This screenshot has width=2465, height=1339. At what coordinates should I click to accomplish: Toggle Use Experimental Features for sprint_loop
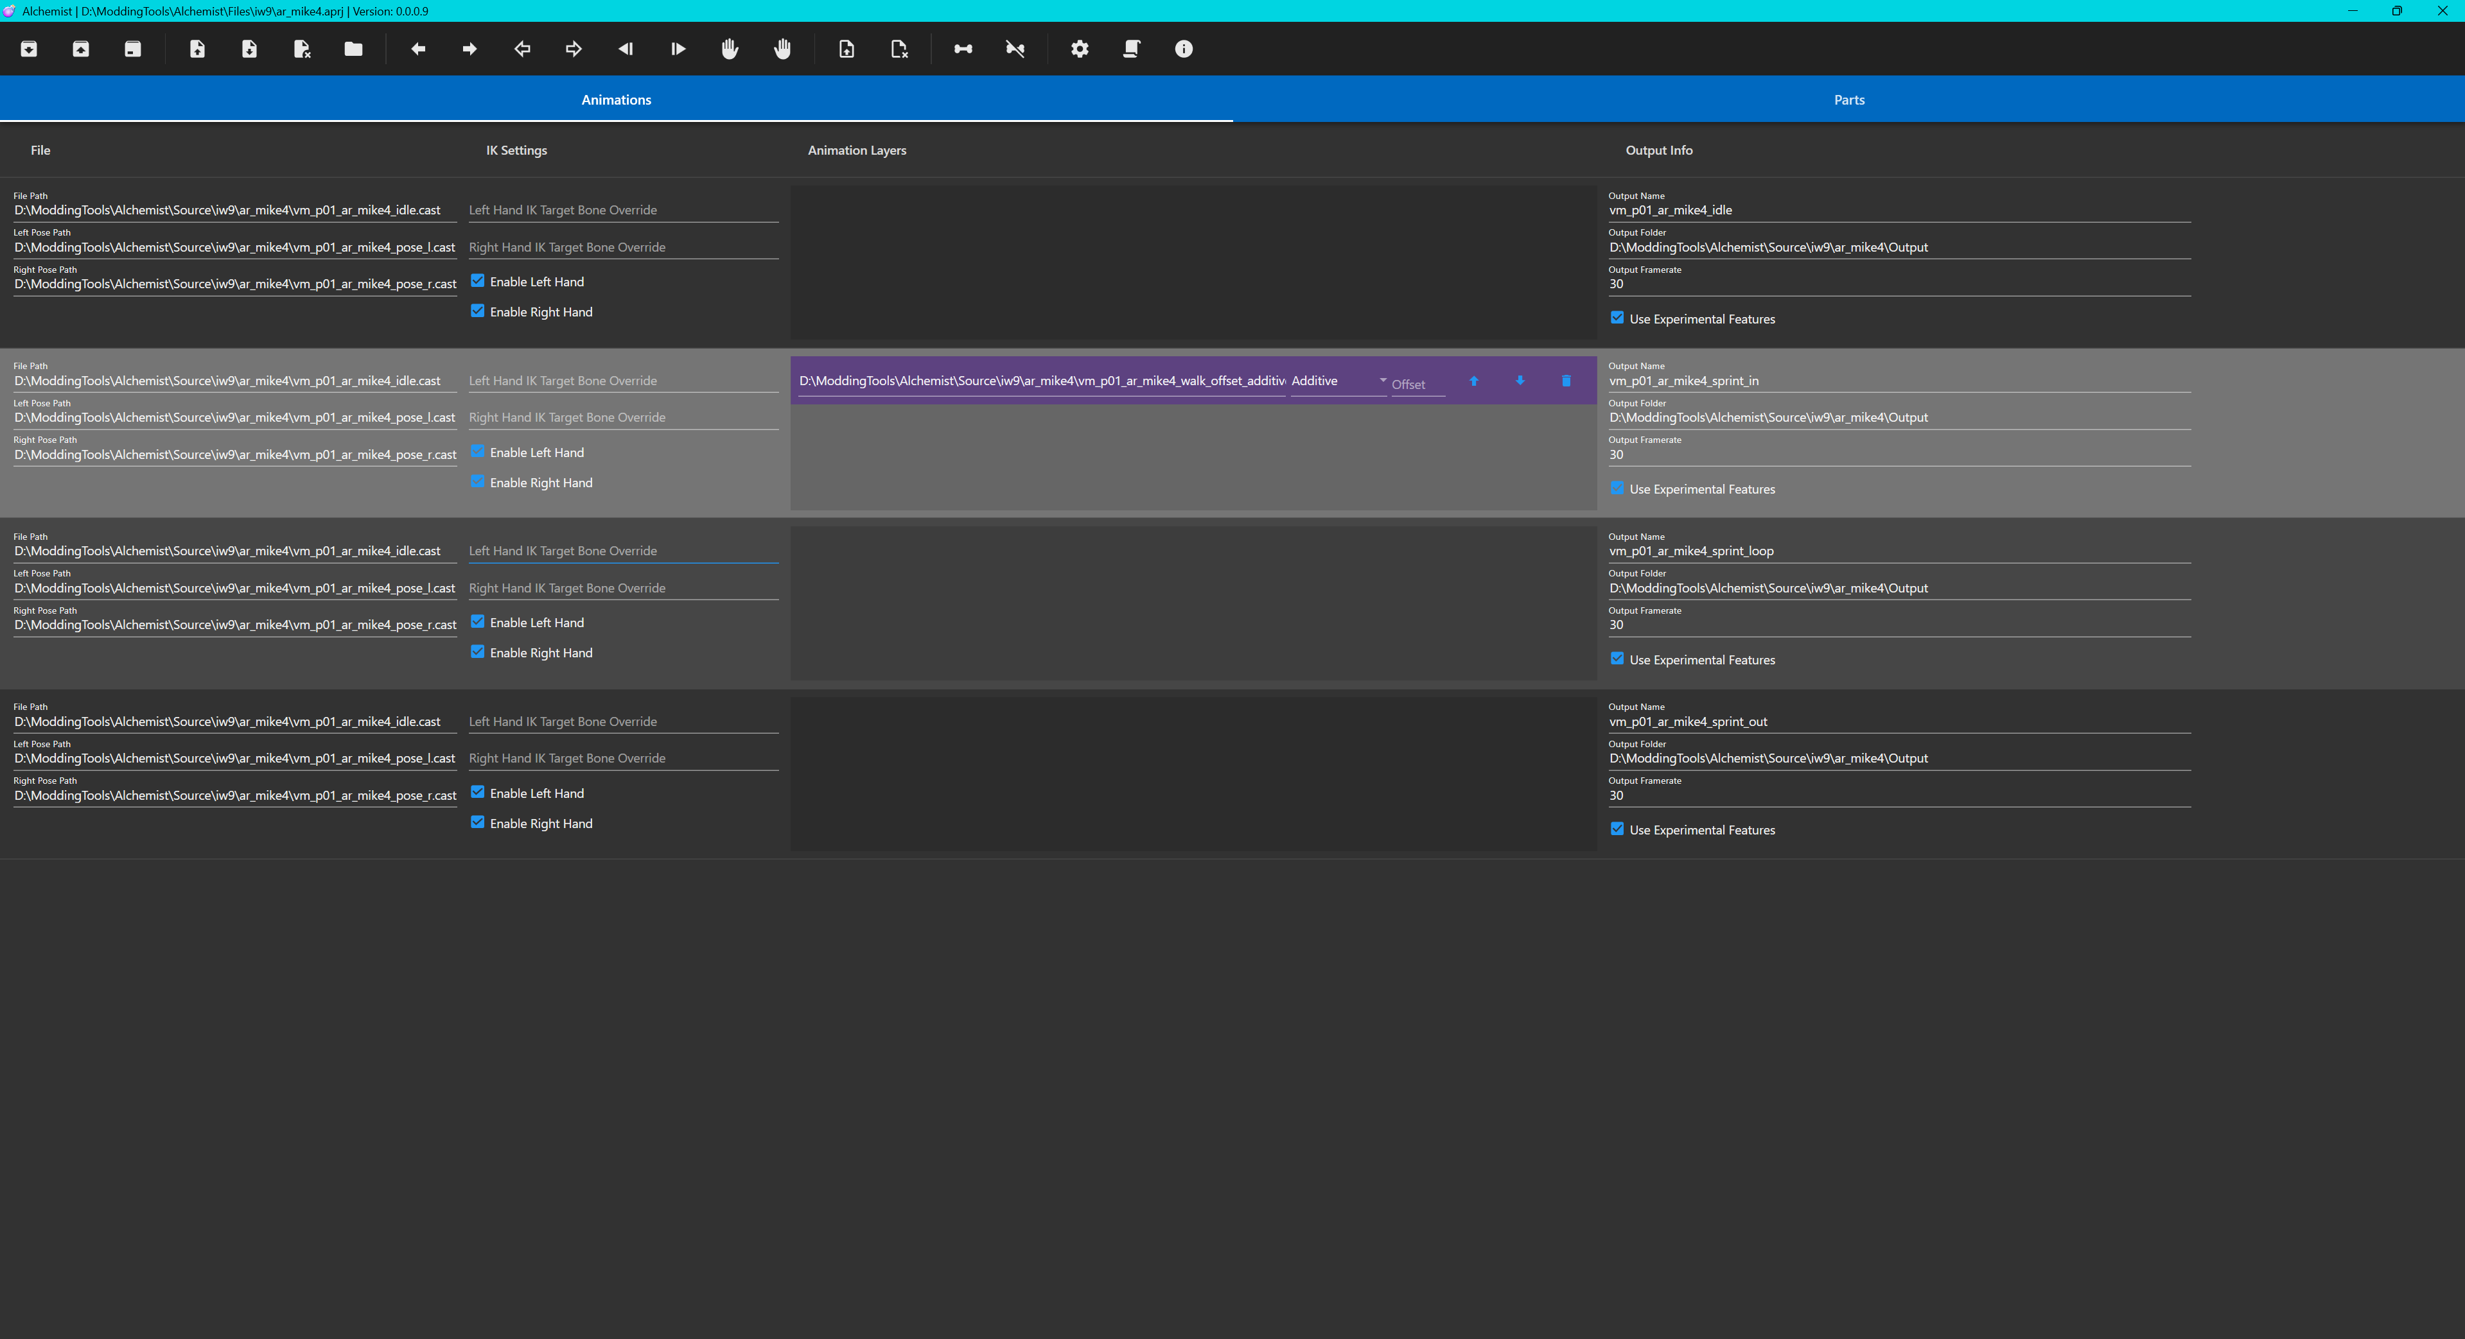coord(1617,659)
